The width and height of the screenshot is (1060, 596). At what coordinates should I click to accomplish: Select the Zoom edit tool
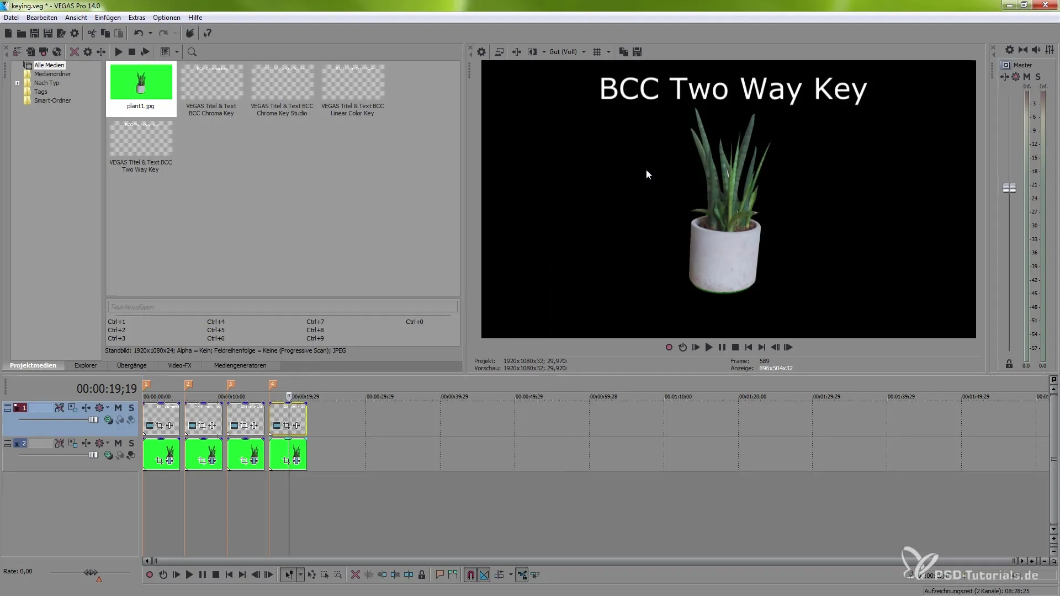pyautogui.click(x=338, y=575)
